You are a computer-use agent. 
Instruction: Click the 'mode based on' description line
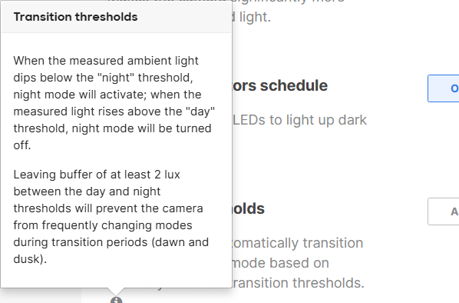(x=281, y=263)
